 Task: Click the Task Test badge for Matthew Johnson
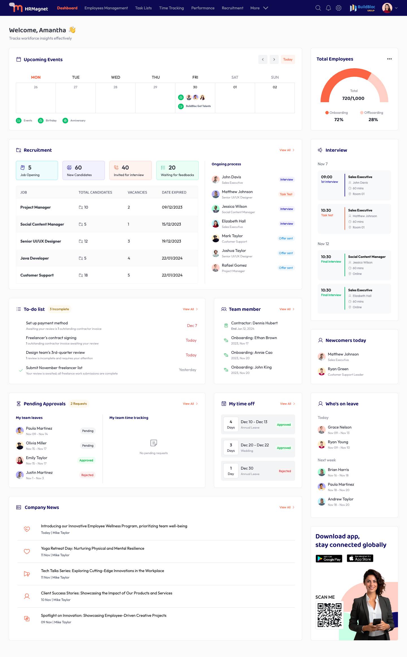(x=286, y=194)
